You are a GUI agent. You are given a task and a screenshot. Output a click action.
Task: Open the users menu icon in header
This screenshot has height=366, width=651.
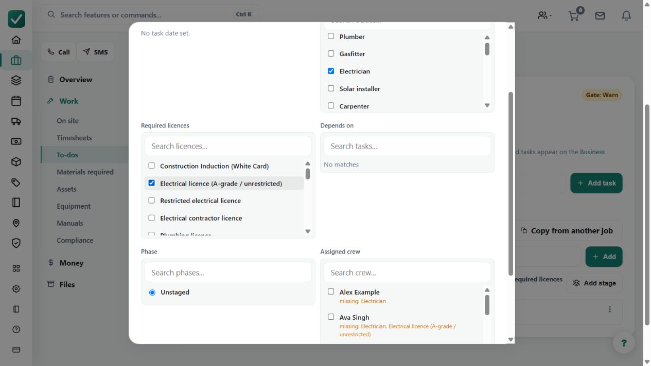(544, 15)
